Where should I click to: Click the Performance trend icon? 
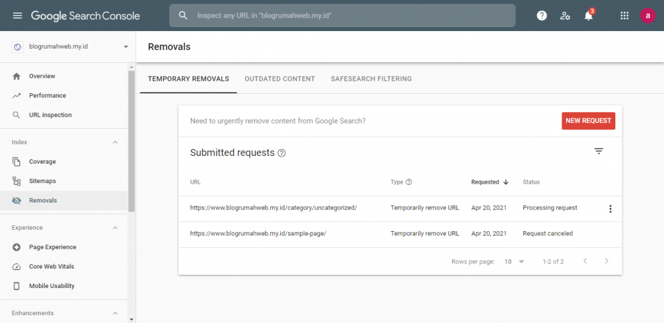pyautogui.click(x=16, y=96)
